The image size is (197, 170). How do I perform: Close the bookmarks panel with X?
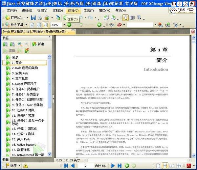point(50,37)
